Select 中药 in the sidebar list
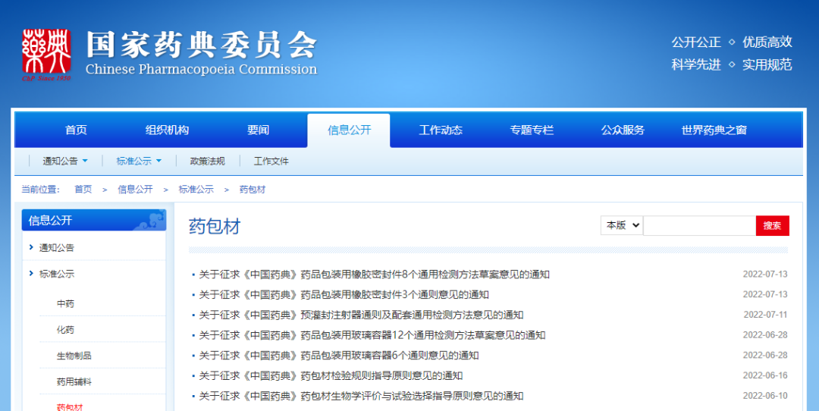This screenshot has height=411, width=819. pyautogui.click(x=65, y=303)
